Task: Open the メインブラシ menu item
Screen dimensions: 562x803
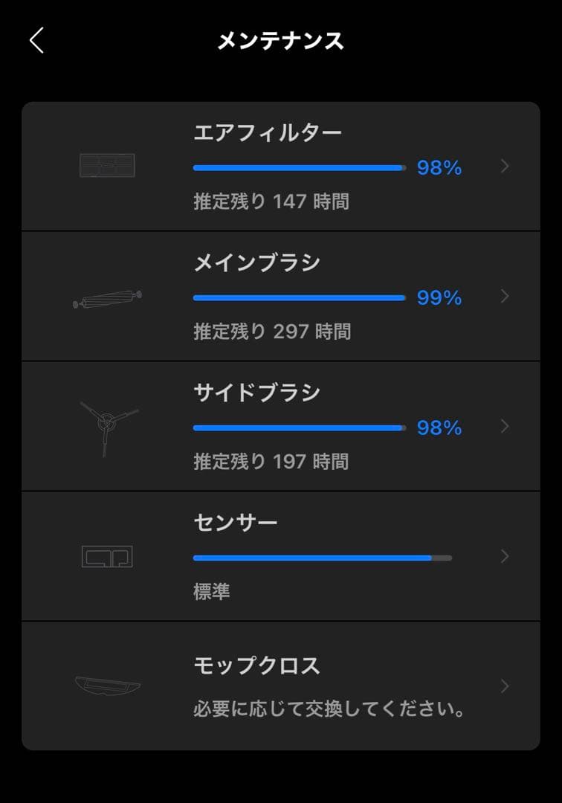Action: [257, 262]
